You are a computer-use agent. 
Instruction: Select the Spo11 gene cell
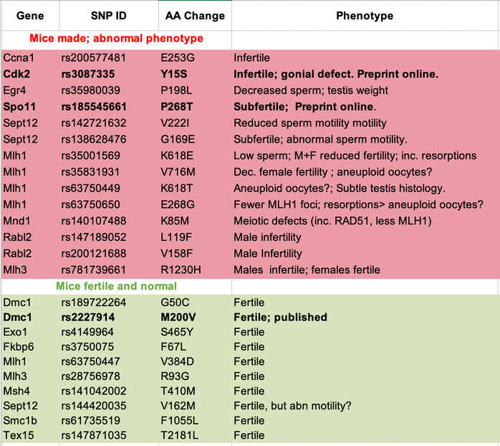(x=30, y=107)
